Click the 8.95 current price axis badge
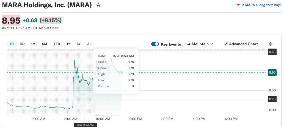Screen dimensions: 284x129 (272, 72)
